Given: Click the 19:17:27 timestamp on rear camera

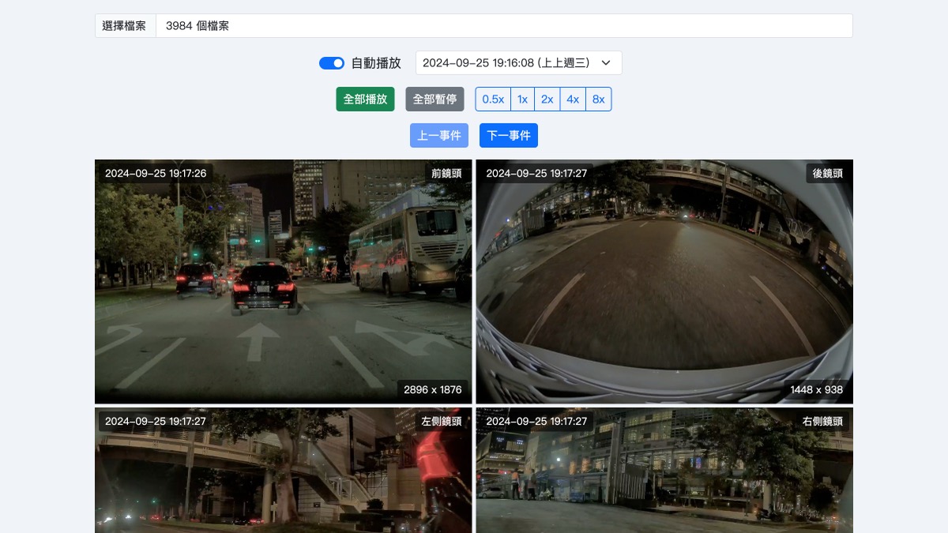Looking at the screenshot, I should tap(536, 174).
